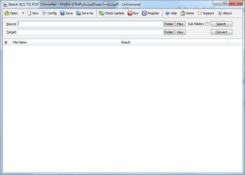The height and width of the screenshot is (175, 245).
Task: Click the app icon in the title bar
Action: point(5,4)
